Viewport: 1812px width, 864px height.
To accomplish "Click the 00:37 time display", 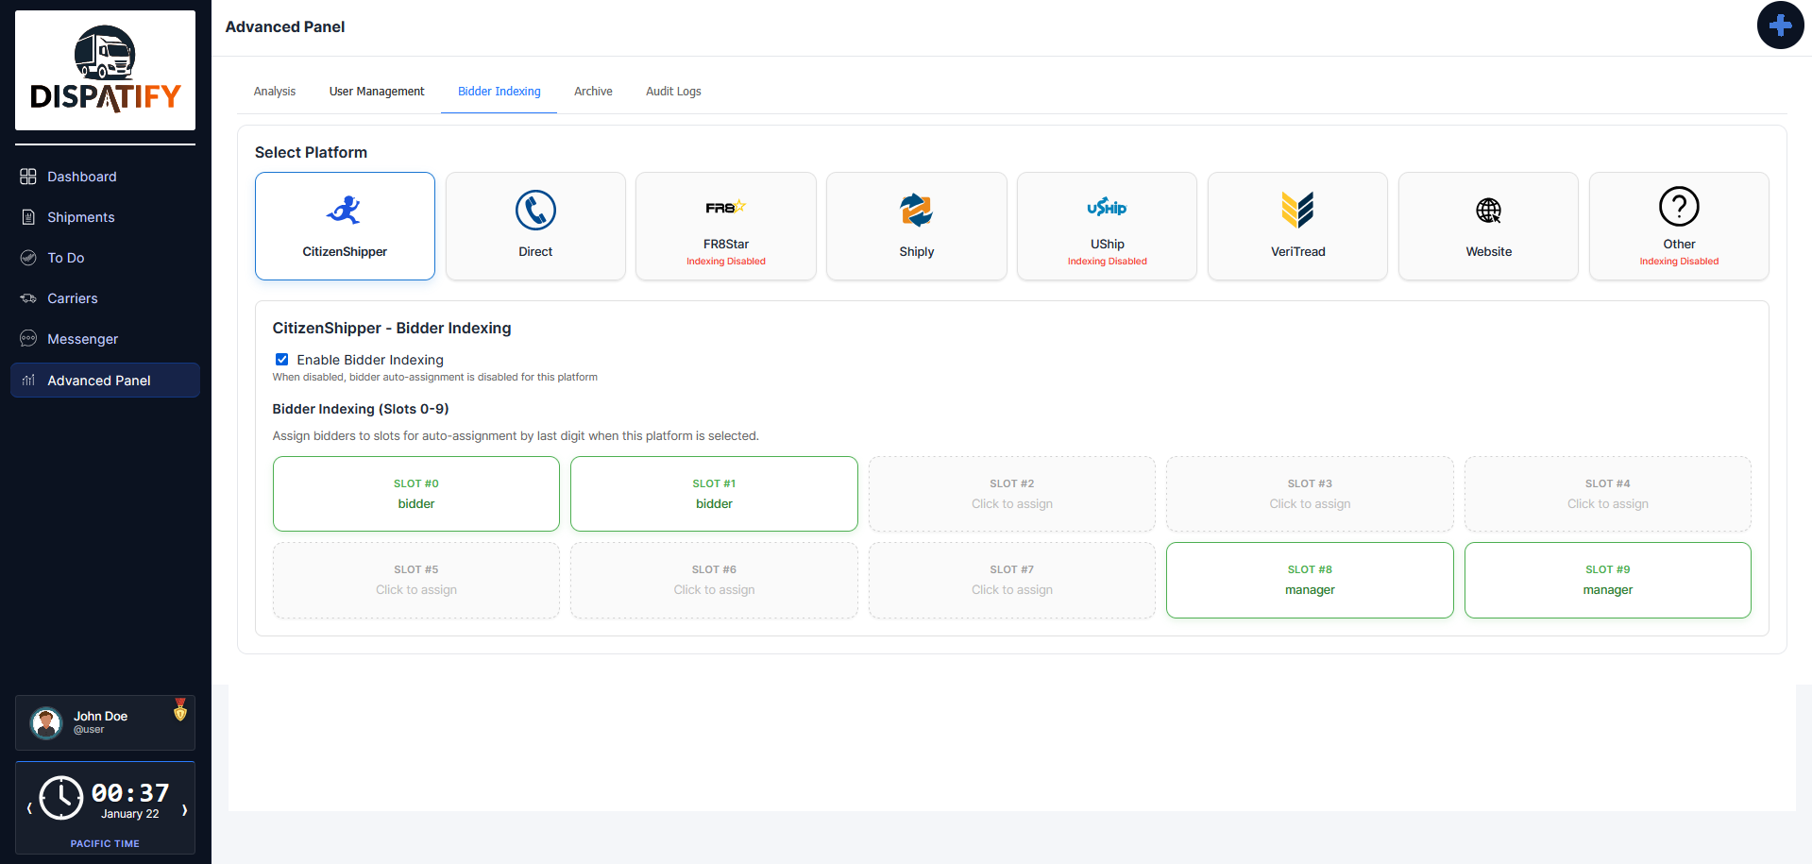I will click(x=130, y=793).
